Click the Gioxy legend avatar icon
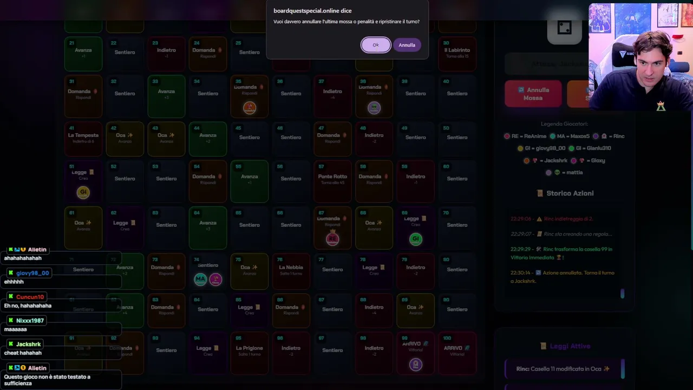Image resolution: width=693 pixels, height=390 pixels. tap(582, 160)
